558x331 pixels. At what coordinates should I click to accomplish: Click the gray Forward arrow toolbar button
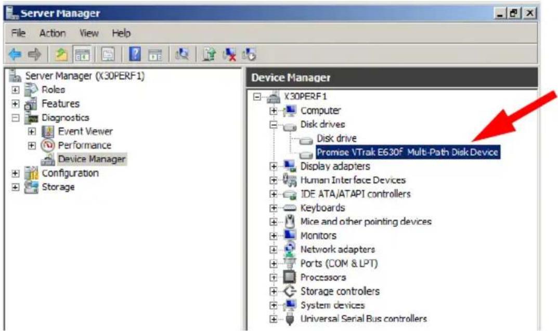tap(34, 55)
